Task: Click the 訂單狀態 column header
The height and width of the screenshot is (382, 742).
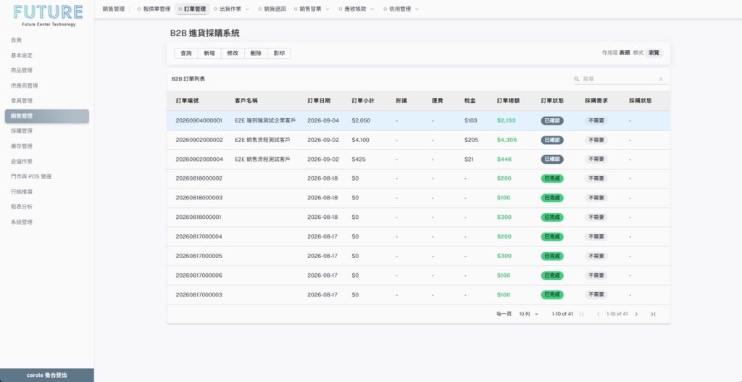Action: [x=552, y=101]
